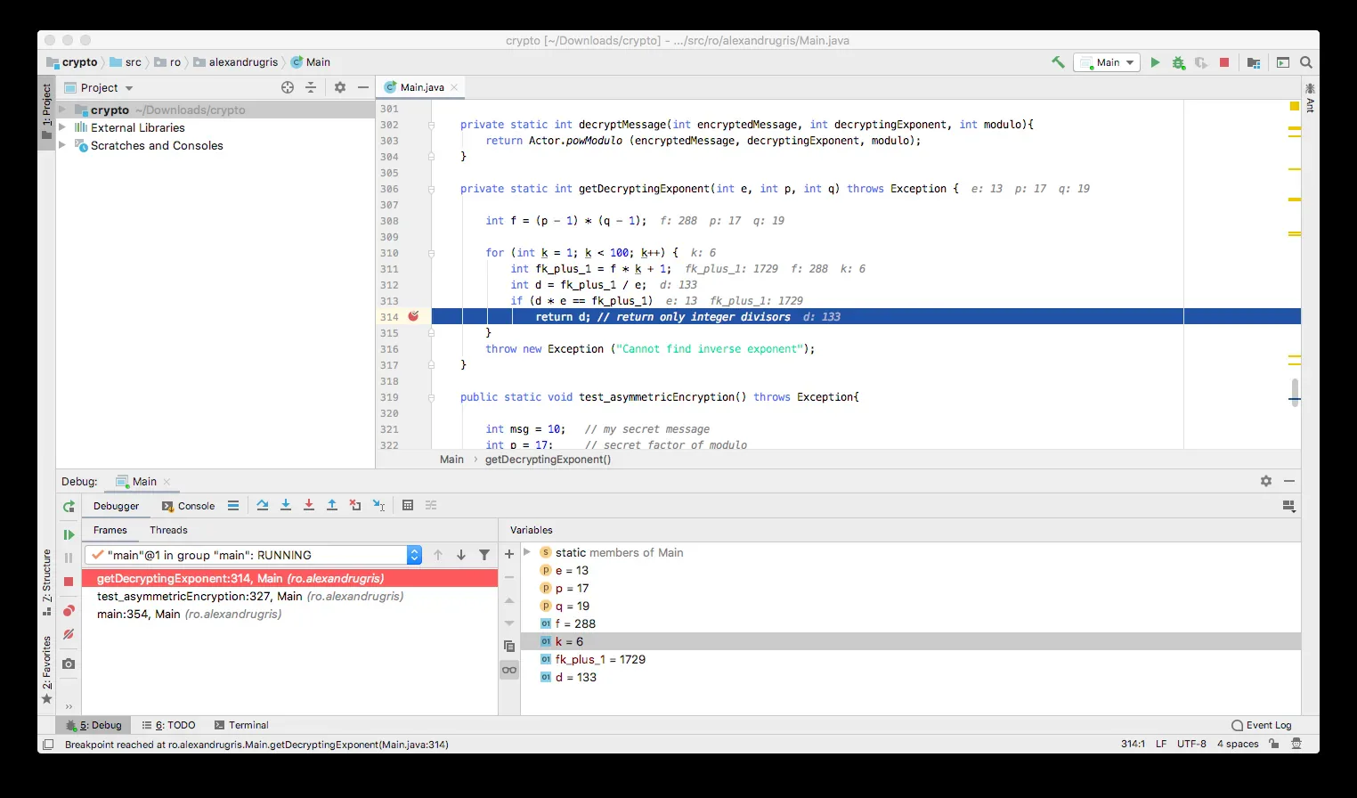Viewport: 1357px width, 798px height.
Task: Toggle breakpoint at line 314
Action: 413,316
